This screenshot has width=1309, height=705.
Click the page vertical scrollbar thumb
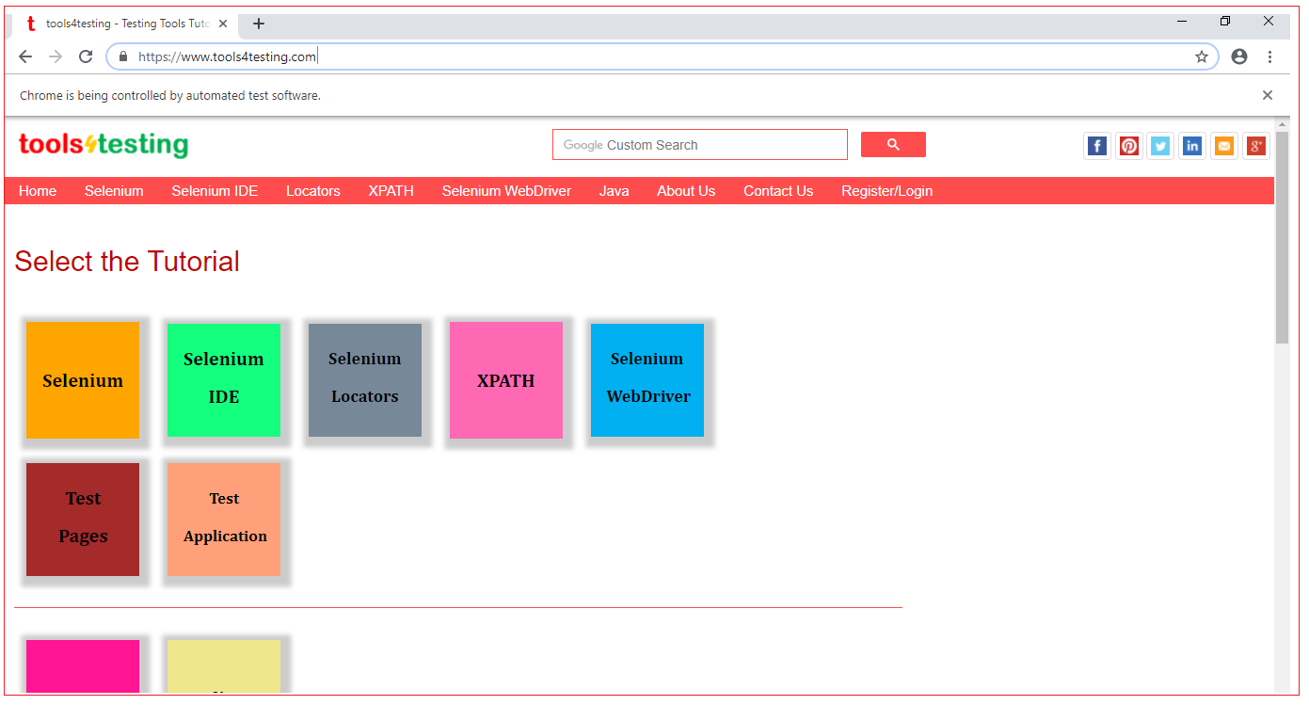pos(1282,238)
